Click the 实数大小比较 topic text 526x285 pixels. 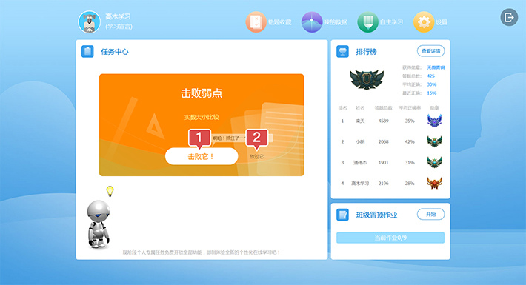click(202, 117)
